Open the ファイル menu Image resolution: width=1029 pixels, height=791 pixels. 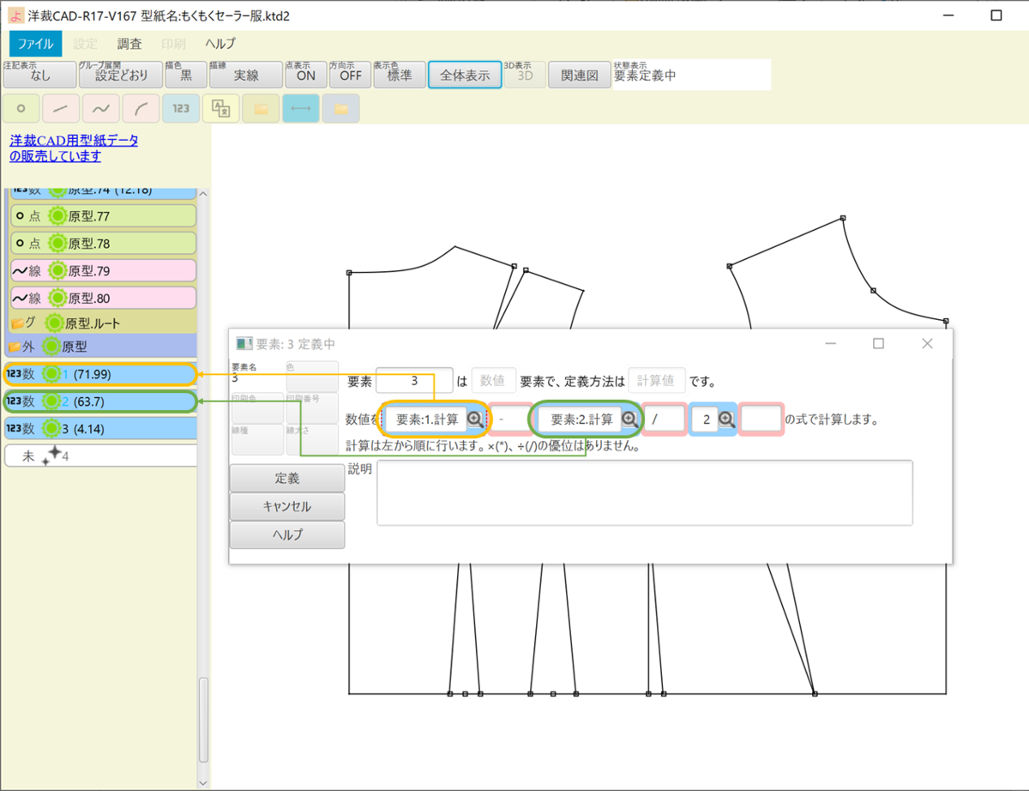click(x=36, y=43)
